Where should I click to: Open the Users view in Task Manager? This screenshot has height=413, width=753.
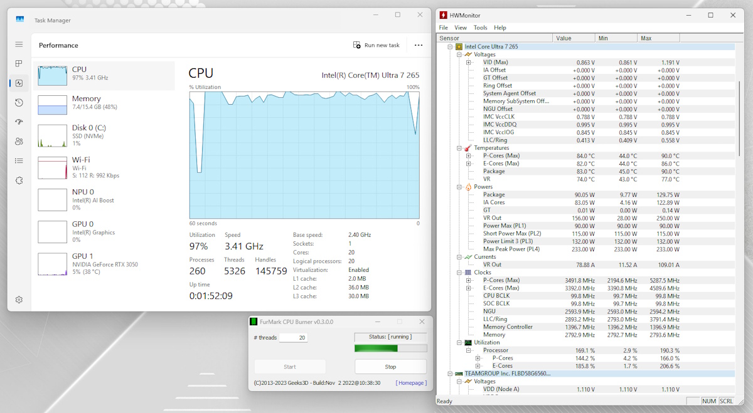pos(19,141)
